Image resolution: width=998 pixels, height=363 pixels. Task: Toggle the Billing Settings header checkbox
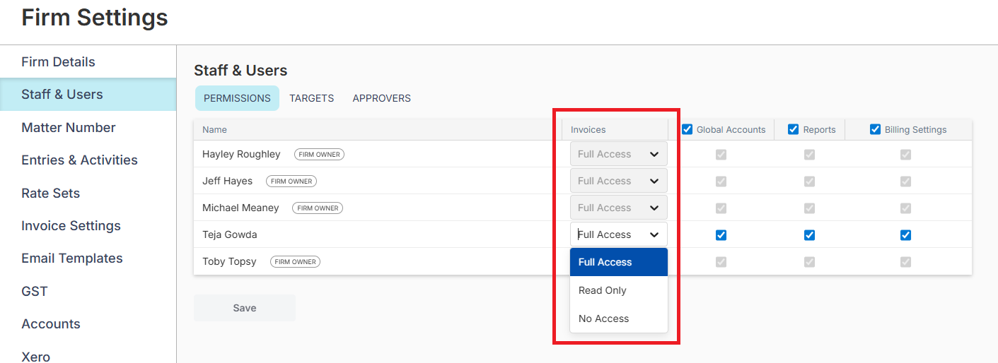pos(875,129)
